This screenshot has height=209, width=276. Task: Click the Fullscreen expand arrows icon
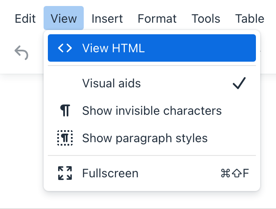click(65, 173)
